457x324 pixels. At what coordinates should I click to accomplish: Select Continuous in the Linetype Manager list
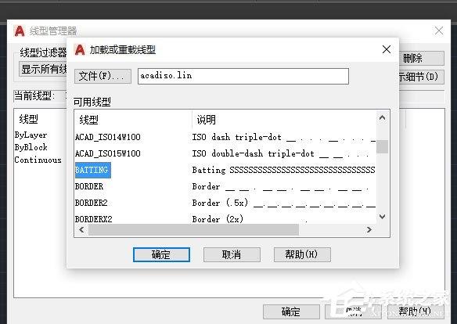tap(38, 160)
